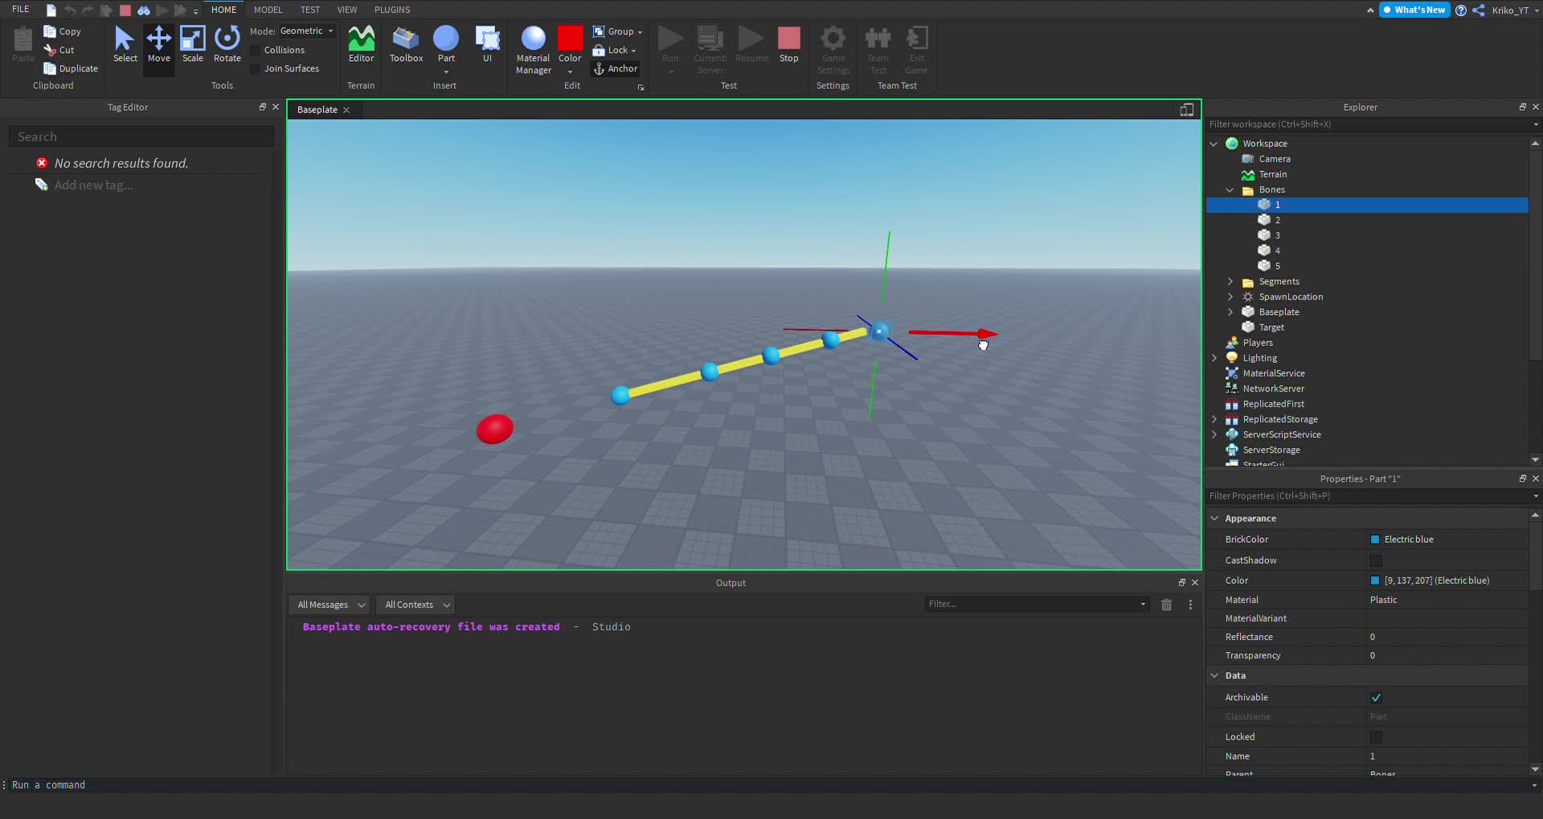Click the Select tool
Image resolution: width=1543 pixels, height=819 pixels.
click(125, 44)
